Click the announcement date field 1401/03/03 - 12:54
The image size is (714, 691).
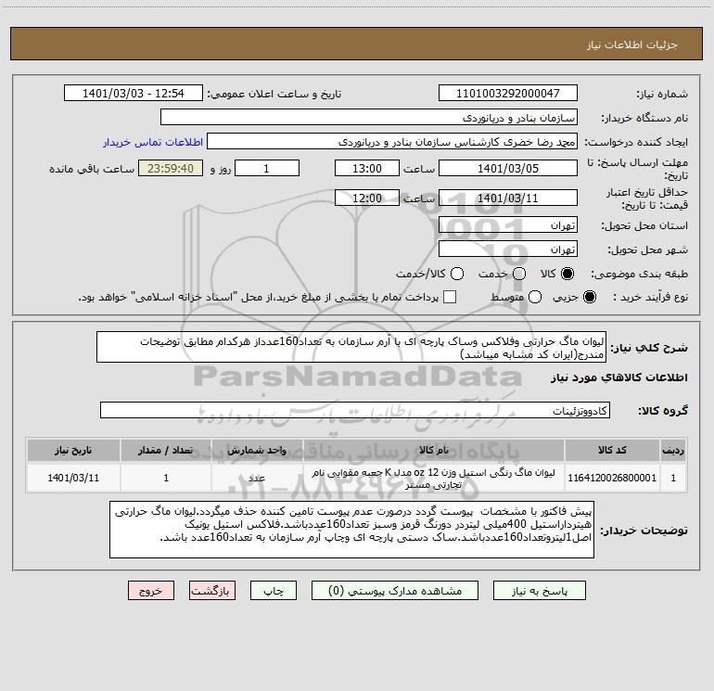tap(134, 93)
